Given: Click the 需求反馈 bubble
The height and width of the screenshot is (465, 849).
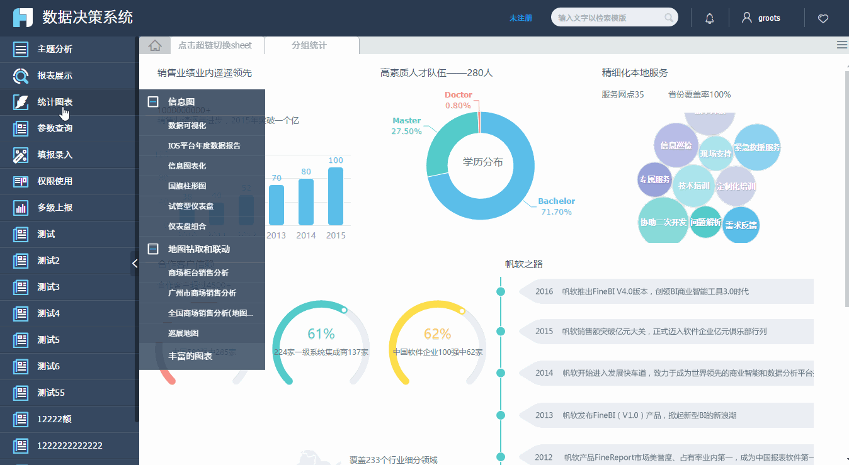Looking at the screenshot, I should pyautogui.click(x=741, y=225).
